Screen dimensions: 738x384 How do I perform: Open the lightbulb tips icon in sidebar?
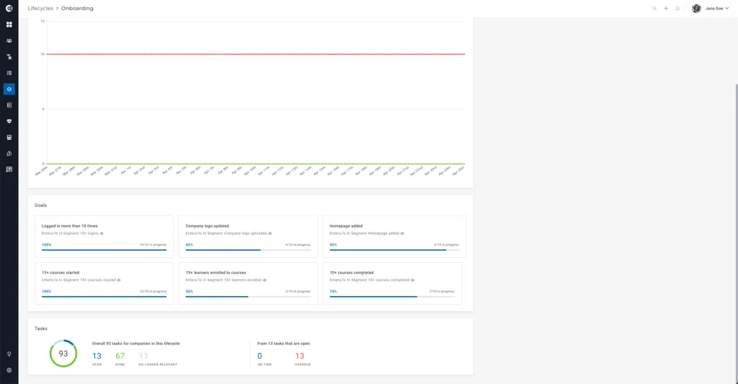click(x=9, y=354)
